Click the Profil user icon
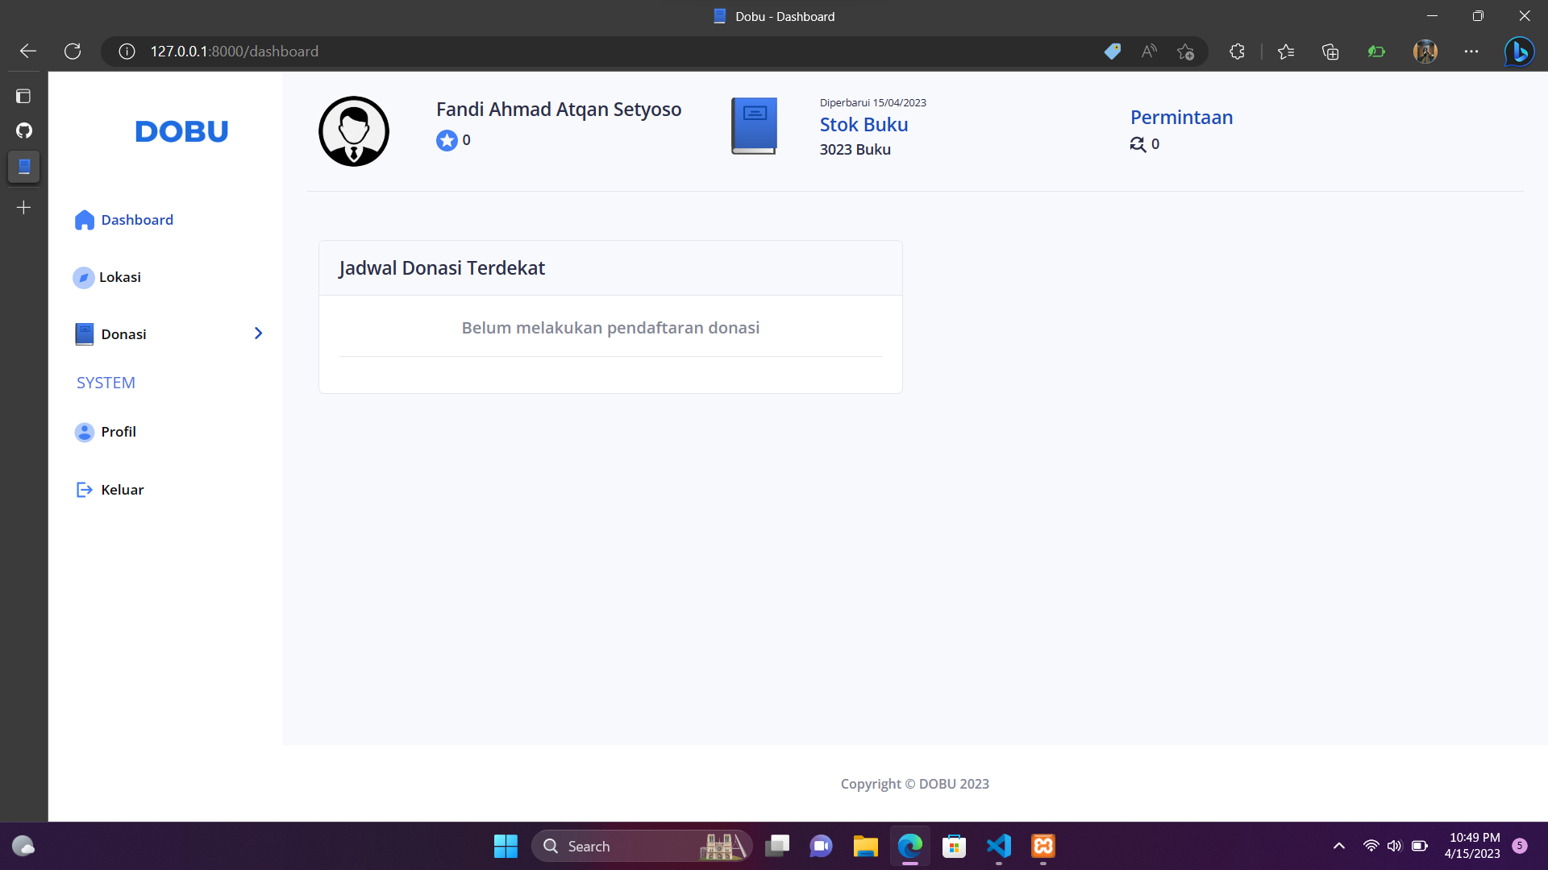The height and width of the screenshot is (870, 1548). (84, 432)
